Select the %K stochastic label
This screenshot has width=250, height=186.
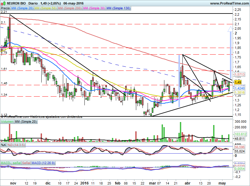[3, 145]
